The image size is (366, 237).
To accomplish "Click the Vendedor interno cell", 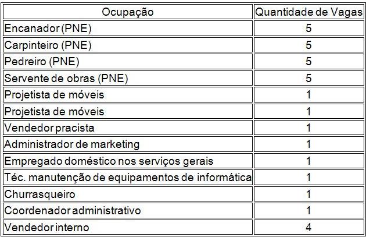I will [x=46, y=227].
